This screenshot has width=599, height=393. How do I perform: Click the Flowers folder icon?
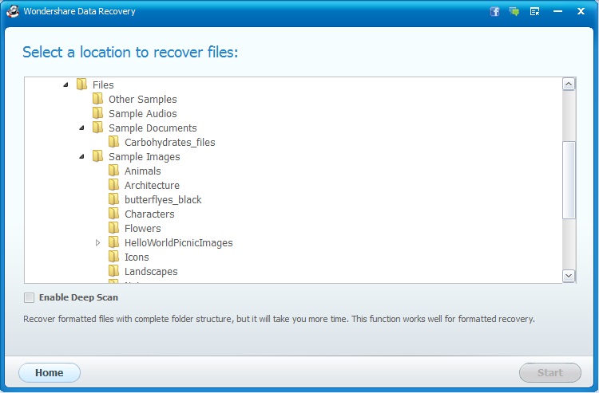pos(114,228)
